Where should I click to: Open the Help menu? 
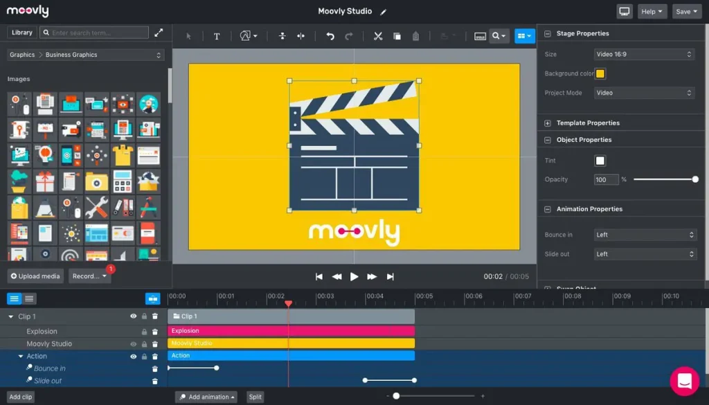pyautogui.click(x=652, y=11)
